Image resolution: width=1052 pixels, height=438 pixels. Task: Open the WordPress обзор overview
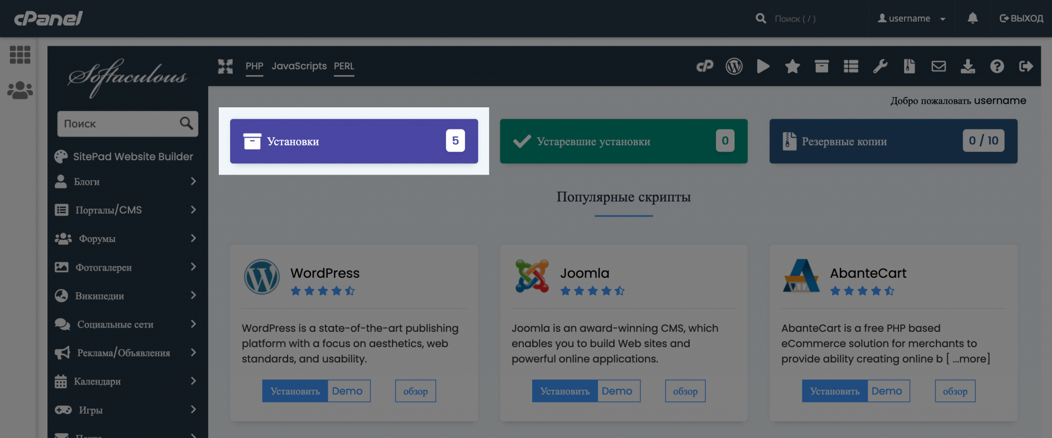coord(416,391)
